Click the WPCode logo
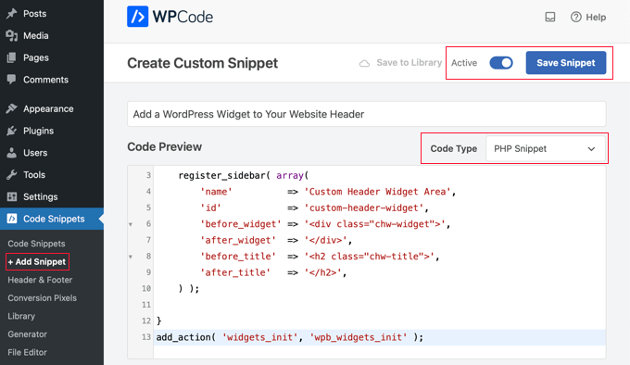630x365 pixels. [170, 17]
